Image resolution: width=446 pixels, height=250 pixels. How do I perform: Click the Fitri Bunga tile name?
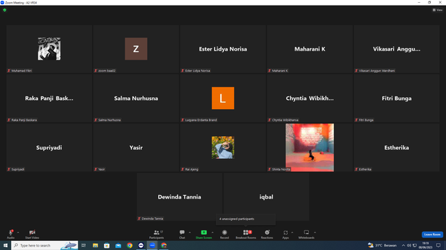point(397,99)
